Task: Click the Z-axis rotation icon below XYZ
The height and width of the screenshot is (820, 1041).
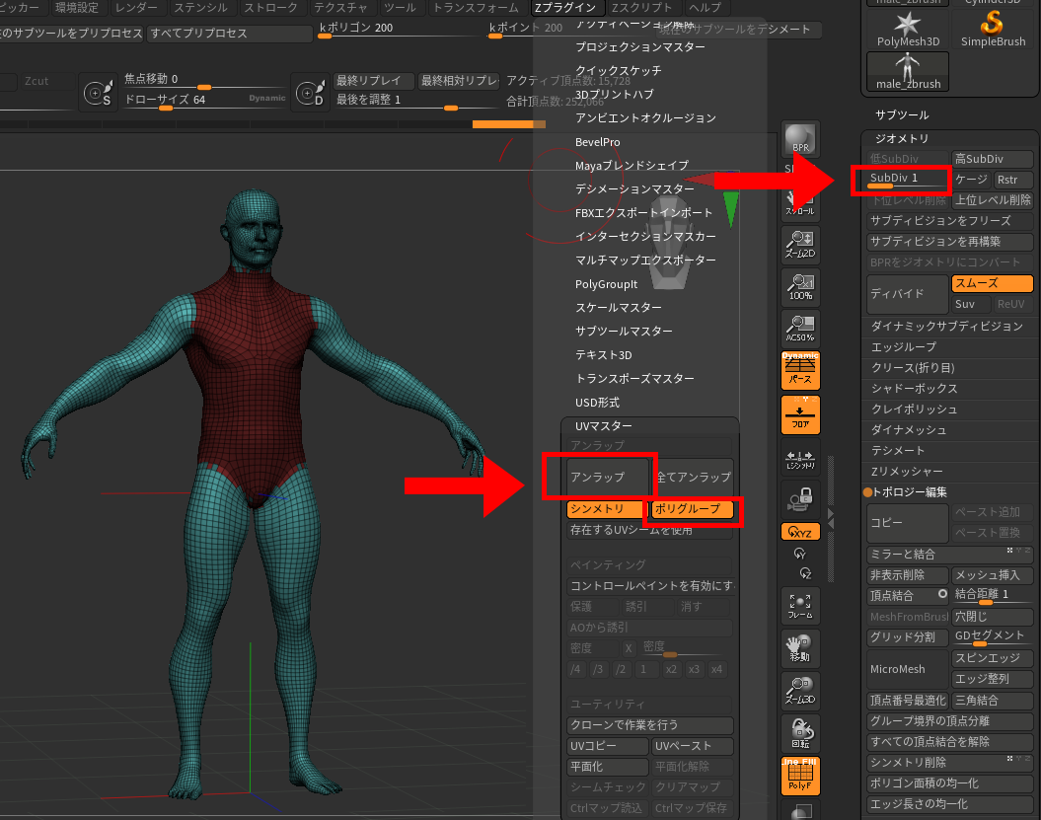Action: click(x=805, y=573)
